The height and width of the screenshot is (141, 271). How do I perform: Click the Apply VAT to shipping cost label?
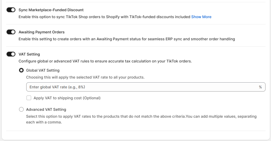click(x=67, y=98)
